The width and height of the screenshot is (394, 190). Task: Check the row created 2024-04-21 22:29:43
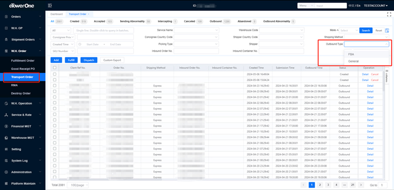55,114
